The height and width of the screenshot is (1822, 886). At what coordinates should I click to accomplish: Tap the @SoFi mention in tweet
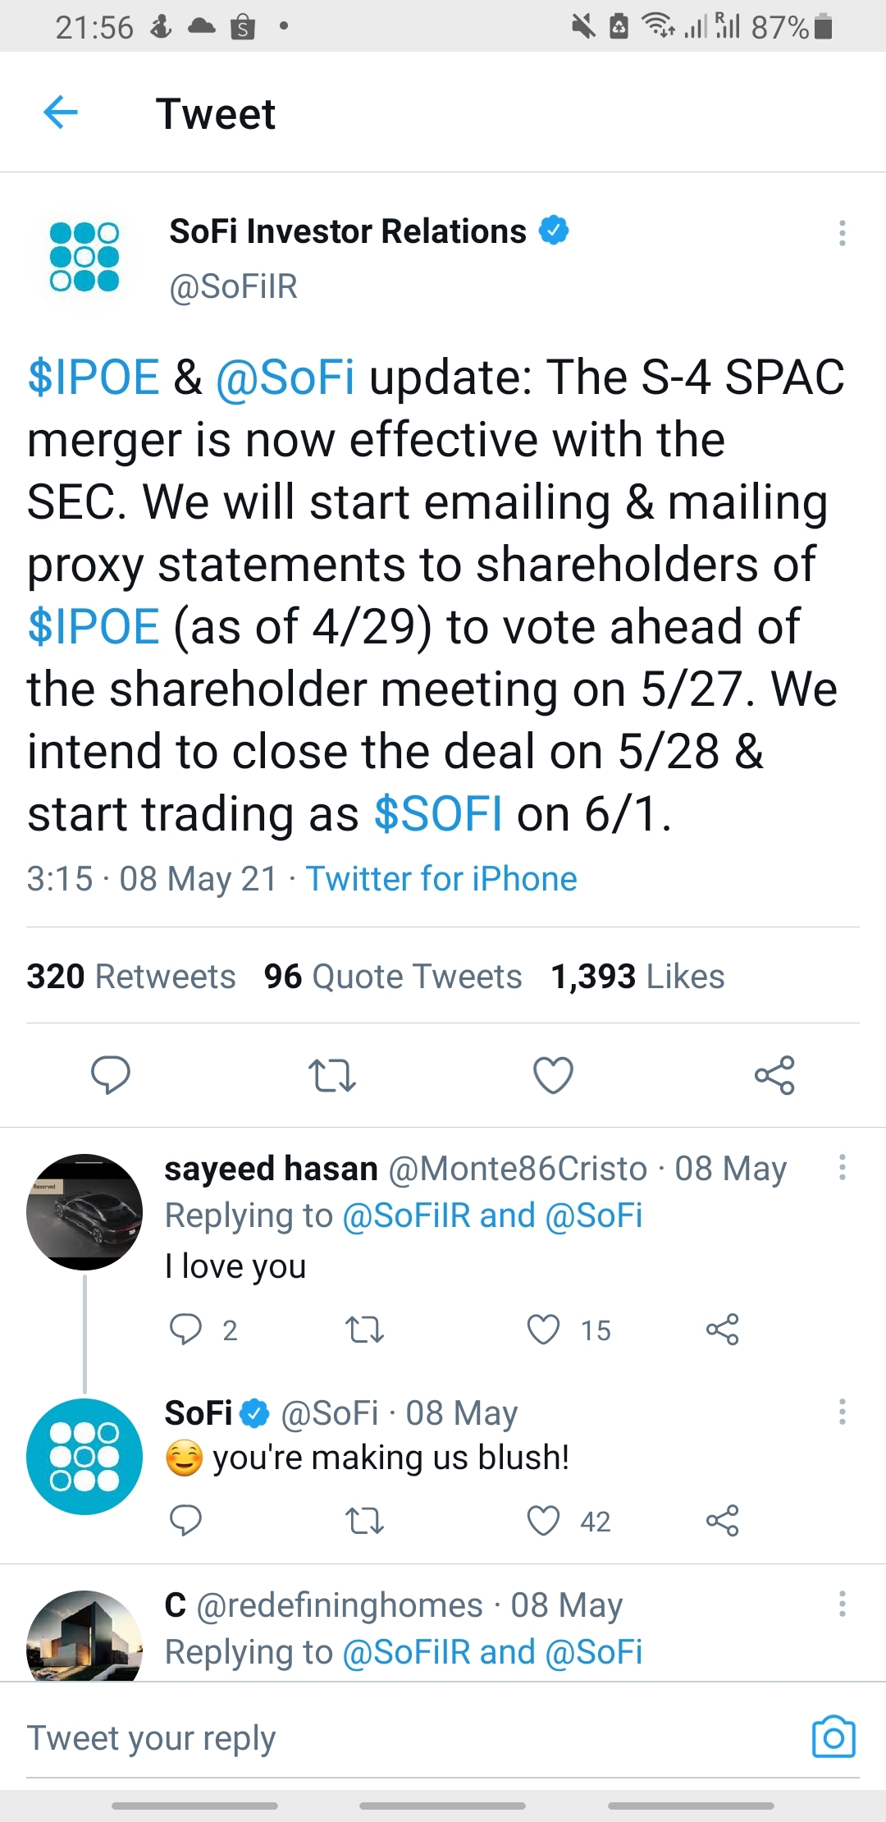285,378
